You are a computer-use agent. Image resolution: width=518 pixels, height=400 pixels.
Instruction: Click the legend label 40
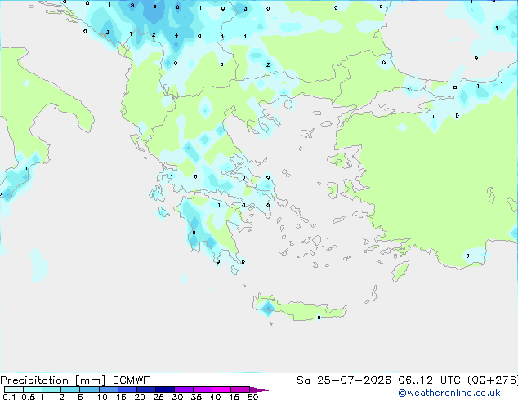pyautogui.click(x=215, y=397)
